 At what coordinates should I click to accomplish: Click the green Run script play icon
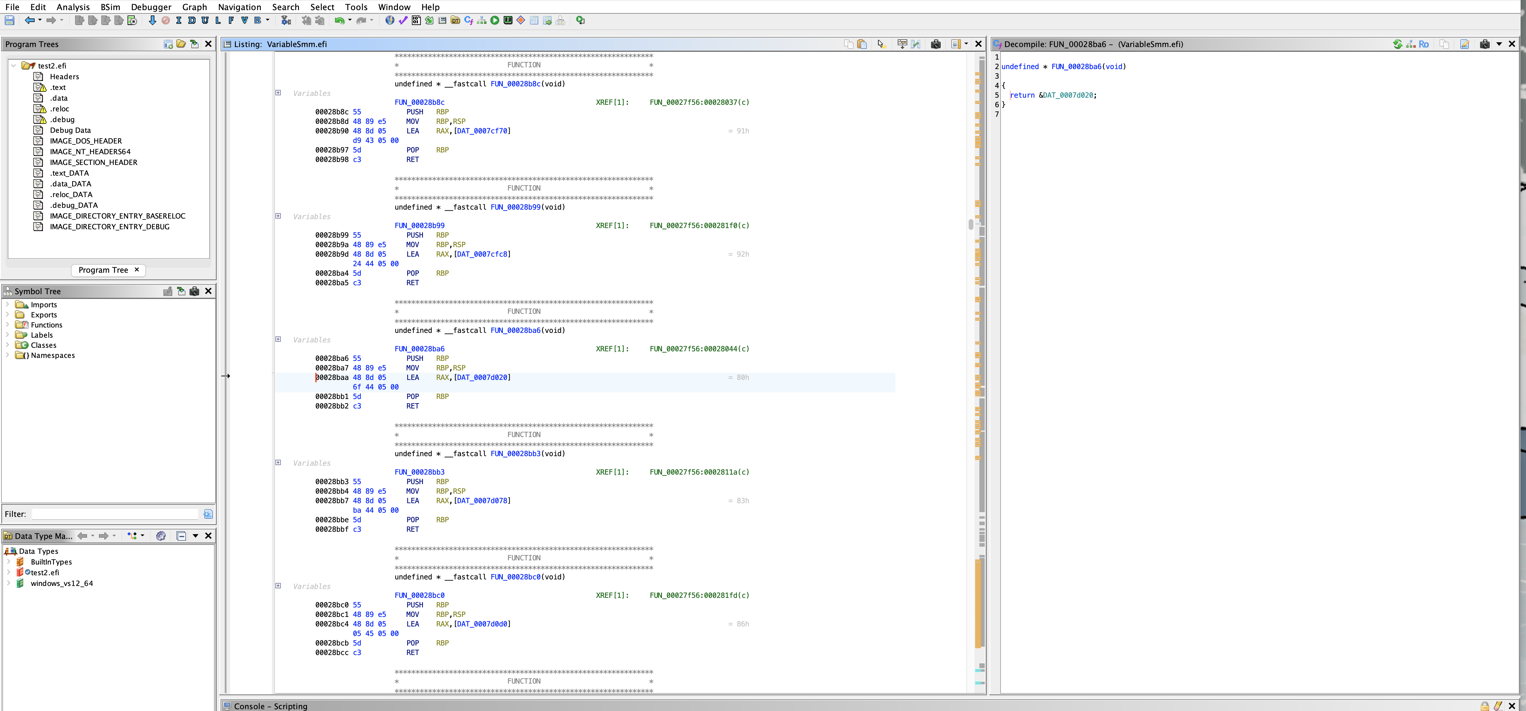pos(495,21)
